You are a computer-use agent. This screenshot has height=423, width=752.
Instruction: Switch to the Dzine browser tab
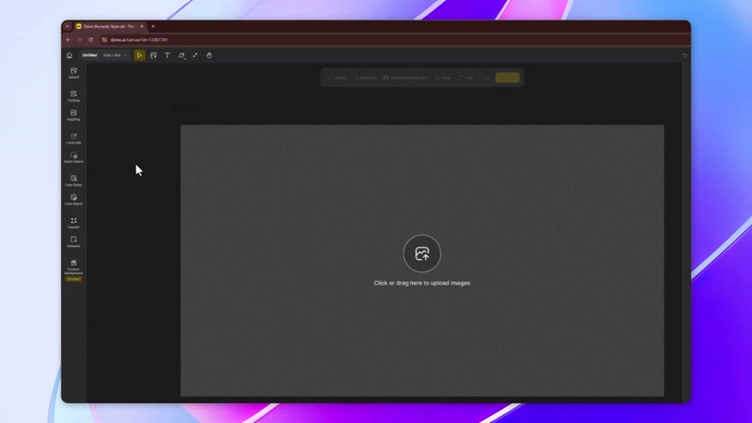108,26
